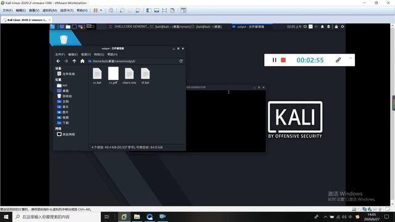Viewport: 395px width, 222px height.
Task: Open file manager 视图(V) menu
Action: [86, 54]
